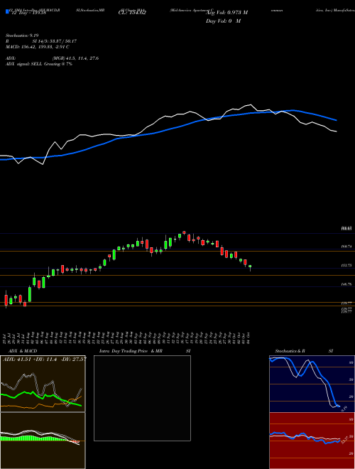Click the 'Avg Vol: 0.973 M' label
The image size is (355, 469).
click(x=226, y=13)
